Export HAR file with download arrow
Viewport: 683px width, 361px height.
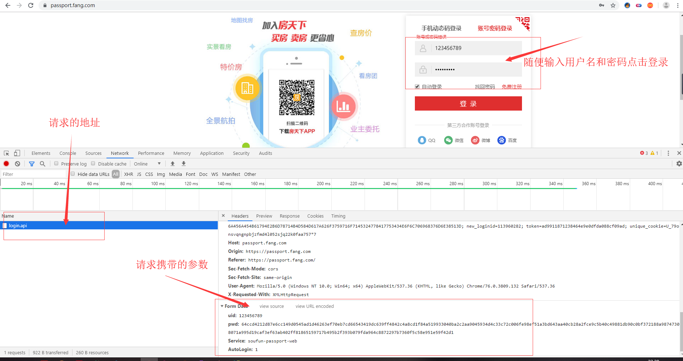[x=184, y=163]
